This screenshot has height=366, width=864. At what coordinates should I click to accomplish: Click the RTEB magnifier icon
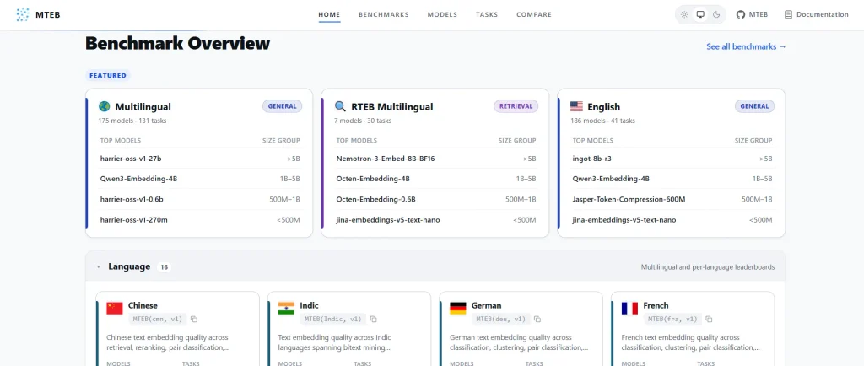point(341,106)
